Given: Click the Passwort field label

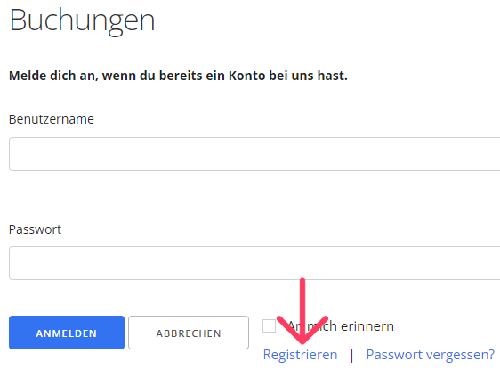Looking at the screenshot, I should coord(35,229).
